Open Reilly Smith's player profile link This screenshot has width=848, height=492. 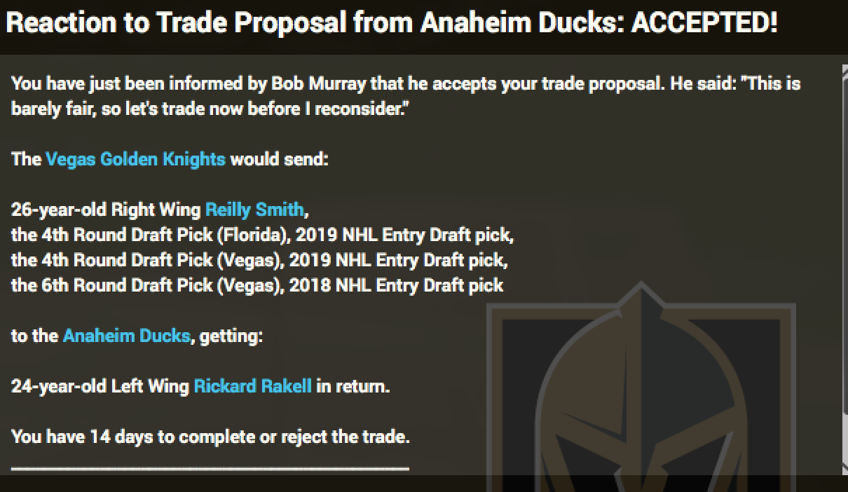point(254,210)
